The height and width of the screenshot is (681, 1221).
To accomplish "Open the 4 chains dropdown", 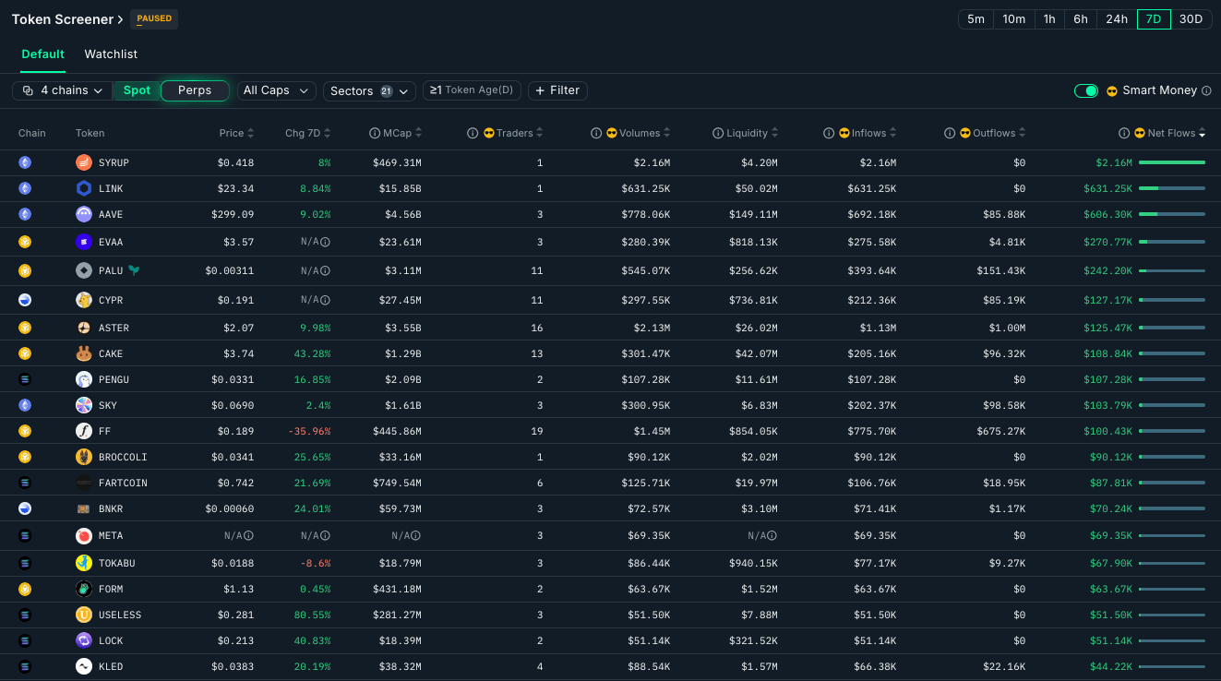I will point(62,90).
